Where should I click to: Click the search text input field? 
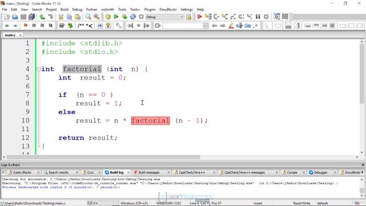(x=182, y=26)
